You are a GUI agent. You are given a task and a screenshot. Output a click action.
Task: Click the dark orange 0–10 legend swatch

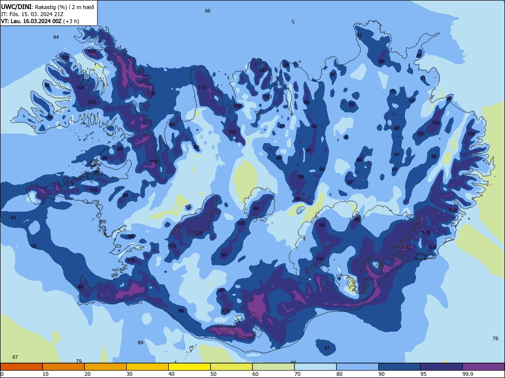tap(21, 367)
